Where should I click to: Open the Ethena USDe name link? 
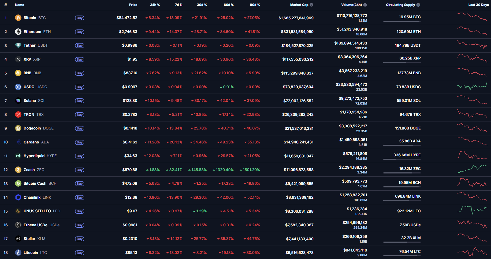tap(42, 225)
